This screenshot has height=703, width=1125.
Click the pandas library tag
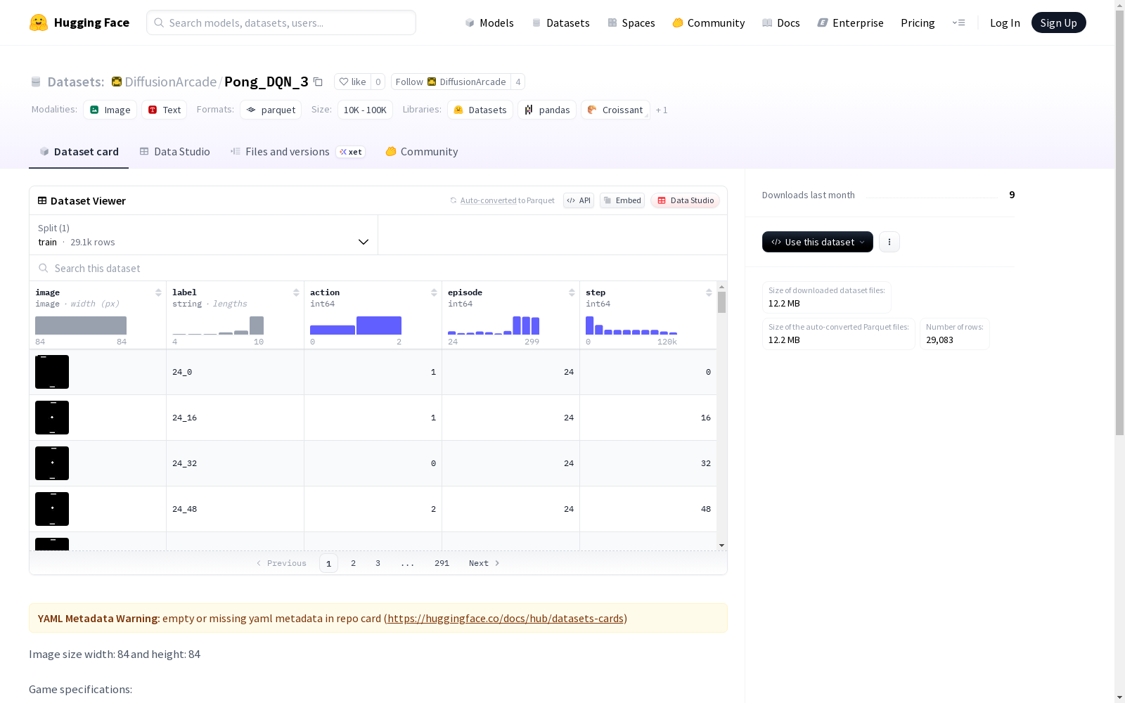(547, 110)
